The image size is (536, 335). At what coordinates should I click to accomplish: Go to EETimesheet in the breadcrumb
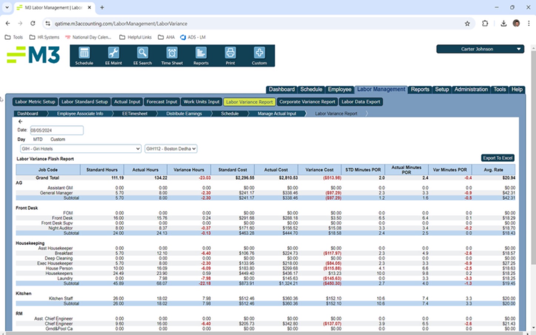pyautogui.click(x=135, y=114)
